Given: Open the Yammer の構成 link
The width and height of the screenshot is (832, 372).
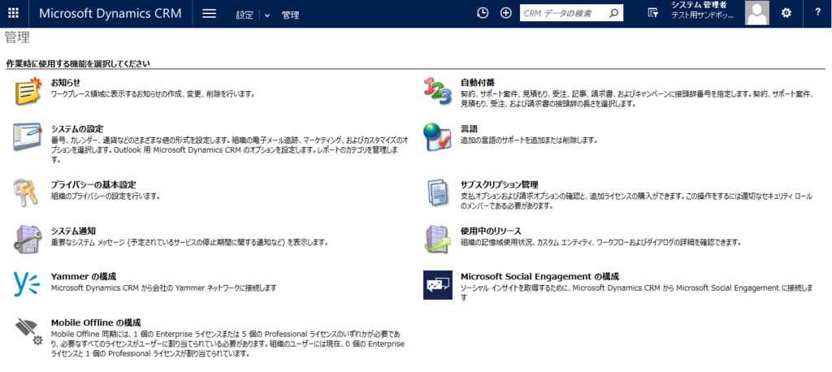Looking at the screenshot, I should point(84,276).
